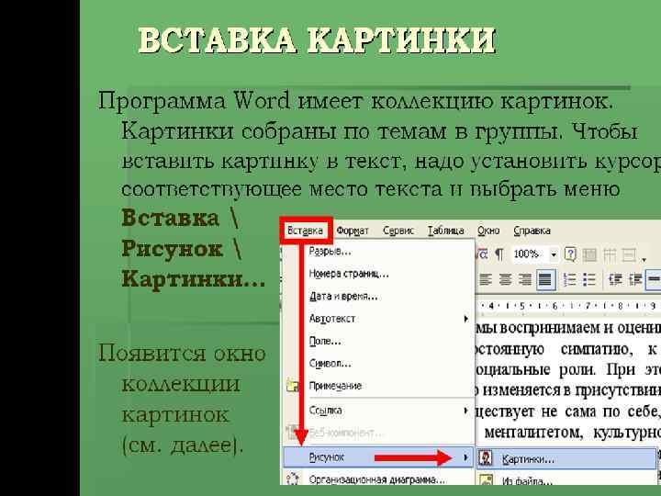The image size is (661, 496).
Task: Open the Рисунок submenu
Action: (x=378, y=457)
